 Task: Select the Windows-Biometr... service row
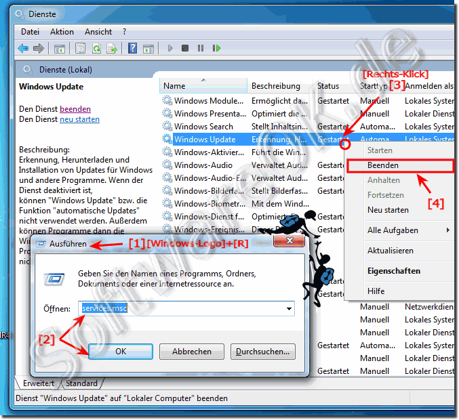coord(253,204)
